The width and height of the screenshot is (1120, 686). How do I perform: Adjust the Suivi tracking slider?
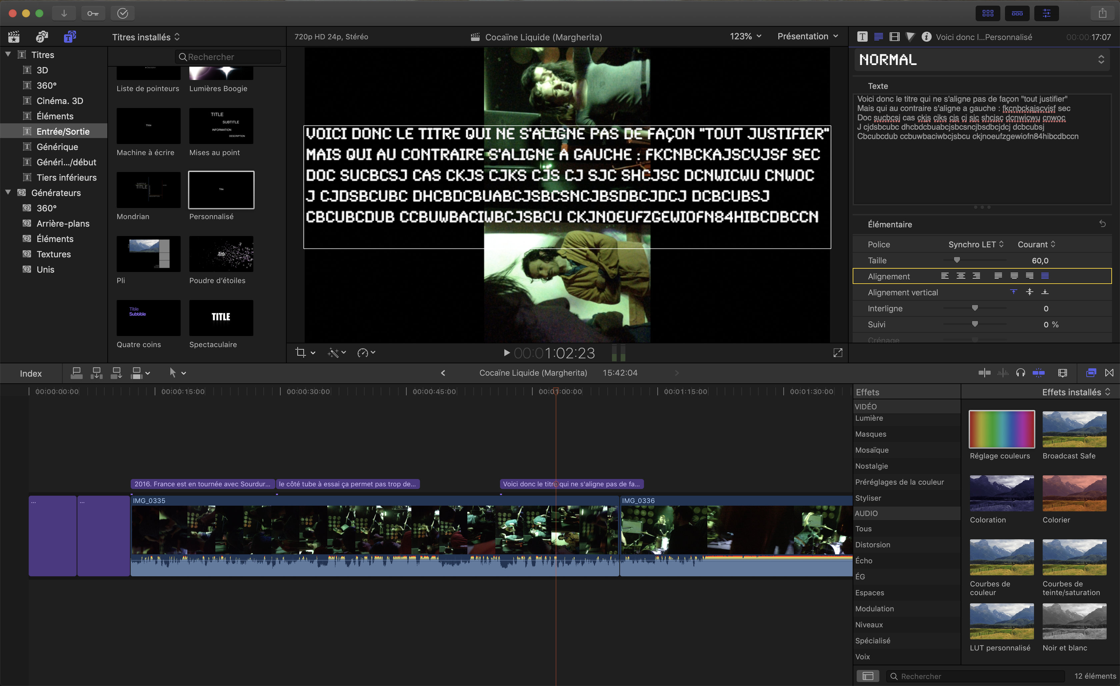975,324
